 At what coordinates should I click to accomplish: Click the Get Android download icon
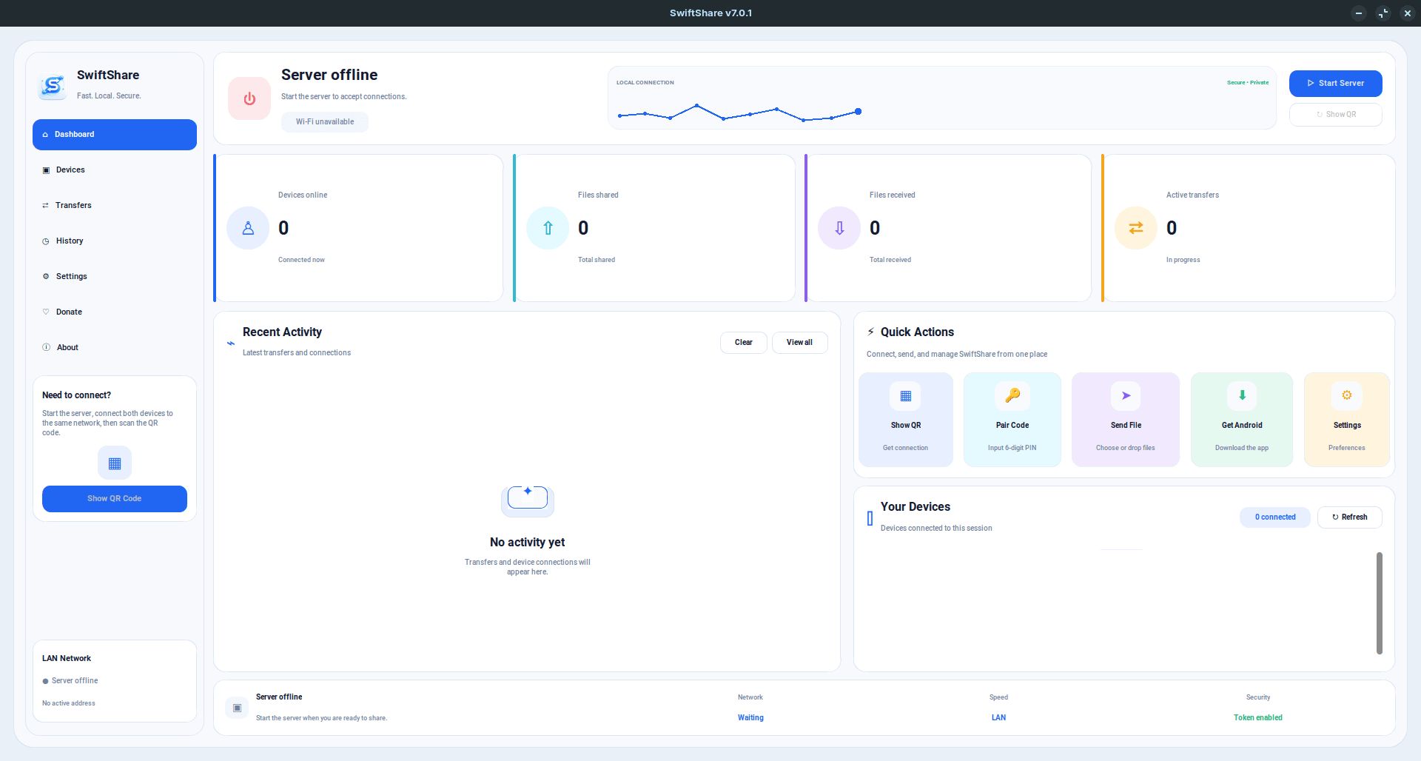coord(1242,396)
